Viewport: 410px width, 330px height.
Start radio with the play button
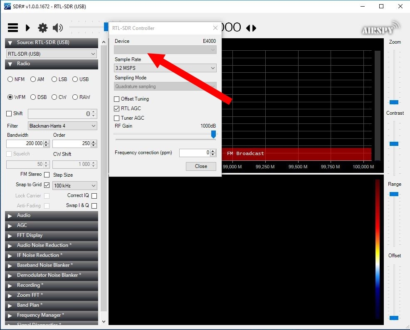tap(28, 28)
